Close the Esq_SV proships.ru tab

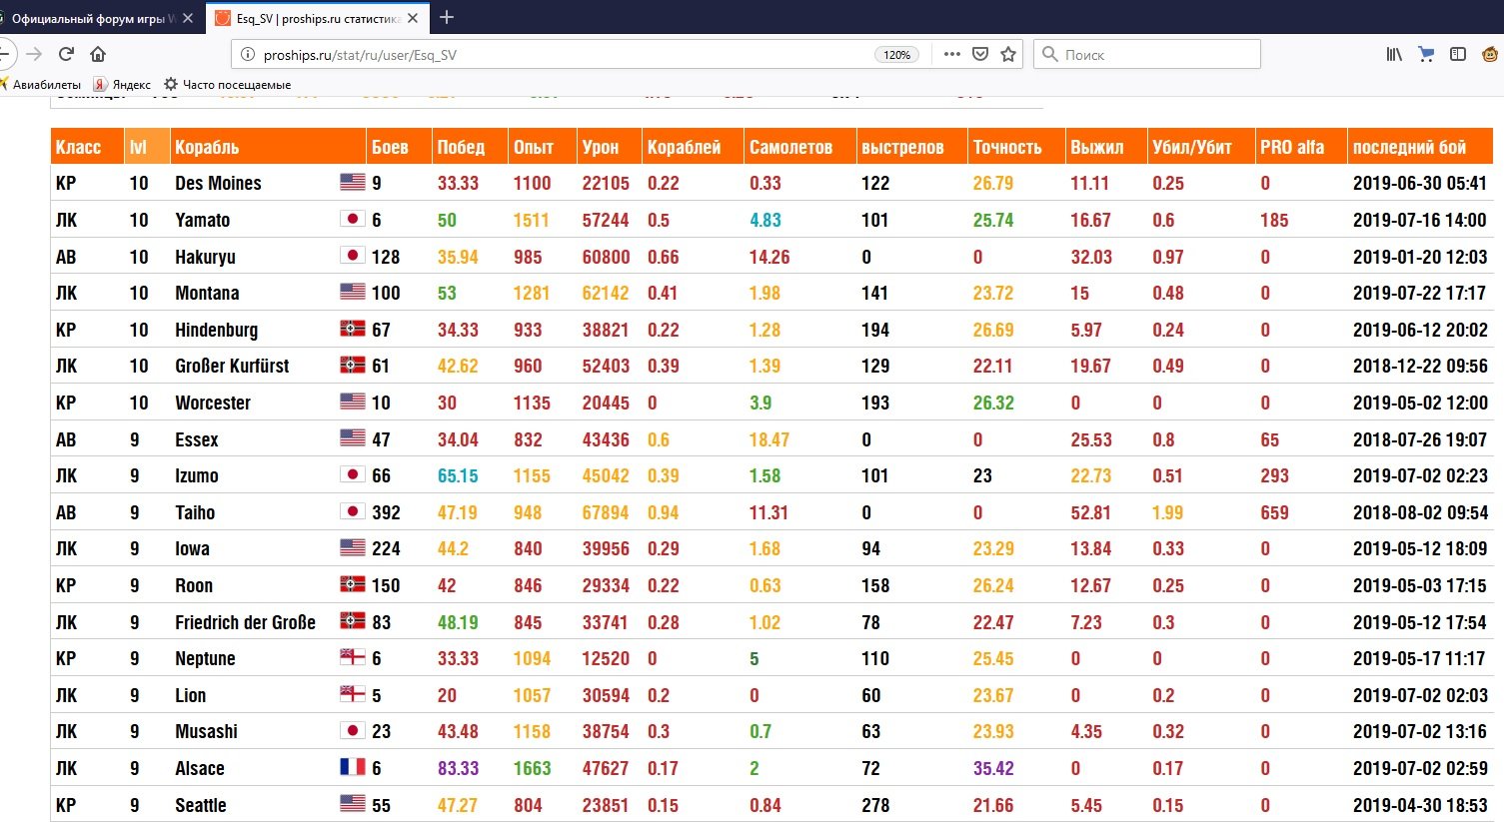tap(413, 18)
